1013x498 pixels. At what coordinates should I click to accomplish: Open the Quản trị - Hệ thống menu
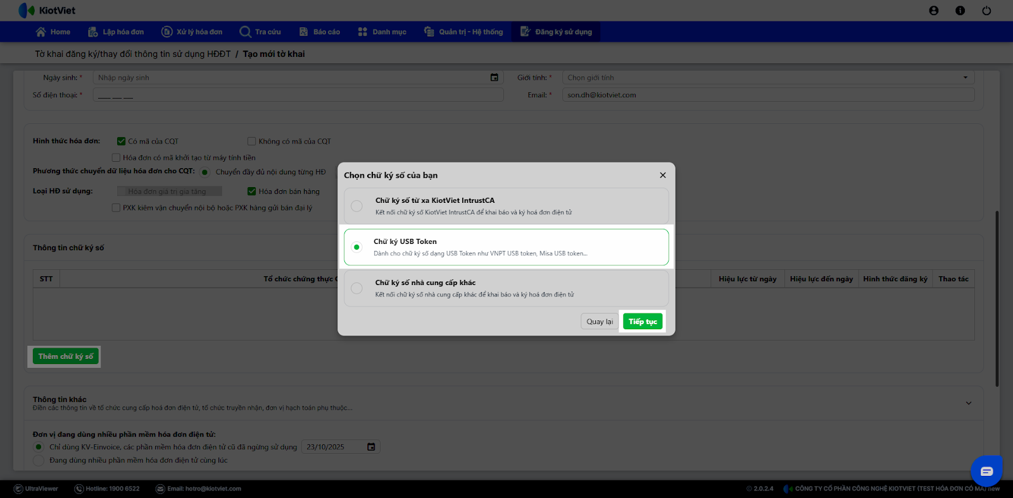[x=463, y=32]
